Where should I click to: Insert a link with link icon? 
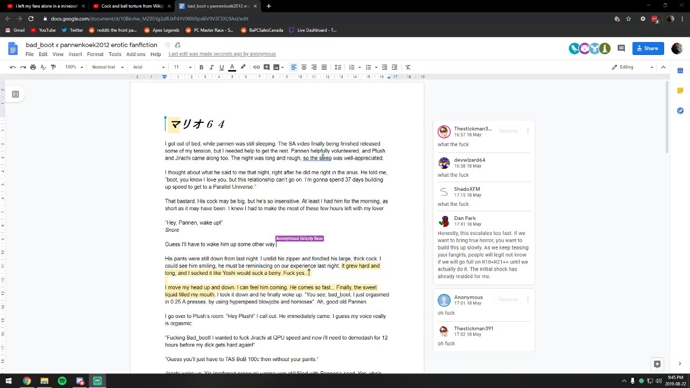(257, 67)
